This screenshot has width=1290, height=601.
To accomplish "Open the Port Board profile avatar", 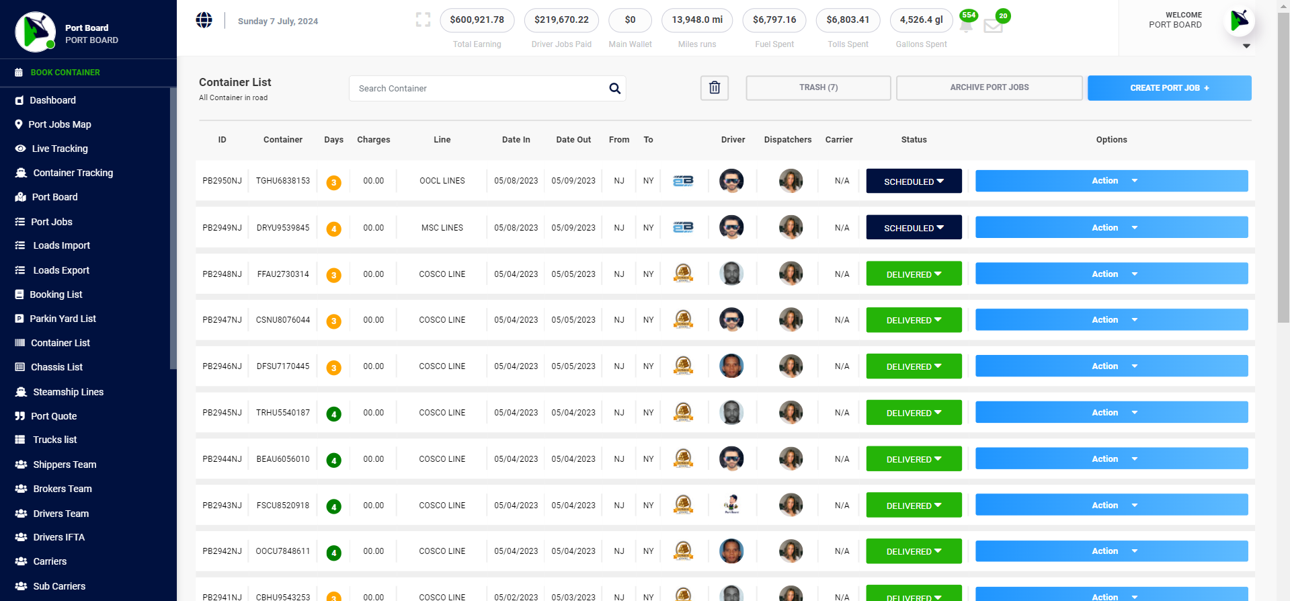I will coord(1240,21).
